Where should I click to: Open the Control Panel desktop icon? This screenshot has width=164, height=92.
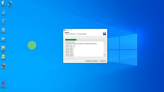coord(3,39)
